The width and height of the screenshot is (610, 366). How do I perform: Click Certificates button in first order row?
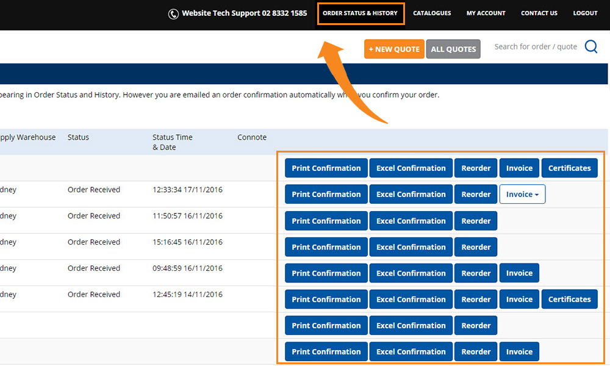[x=569, y=168]
